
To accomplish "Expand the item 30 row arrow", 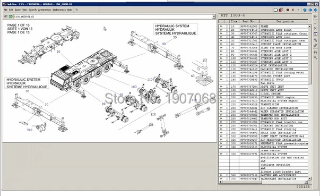I will click(221, 33).
